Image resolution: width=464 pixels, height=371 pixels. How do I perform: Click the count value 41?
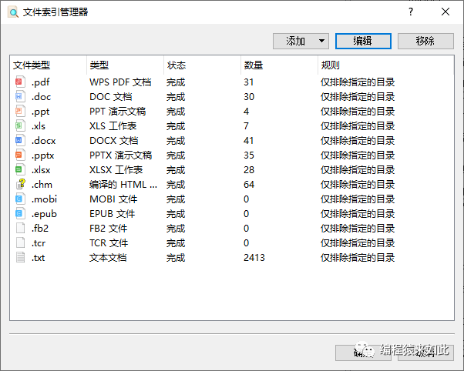248,140
